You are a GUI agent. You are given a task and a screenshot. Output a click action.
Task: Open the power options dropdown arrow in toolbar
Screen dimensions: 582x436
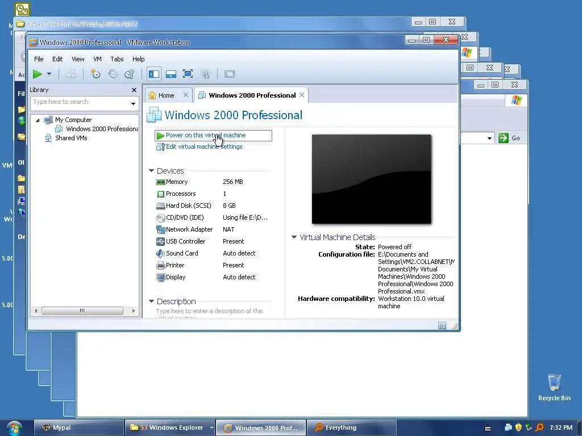pos(49,74)
